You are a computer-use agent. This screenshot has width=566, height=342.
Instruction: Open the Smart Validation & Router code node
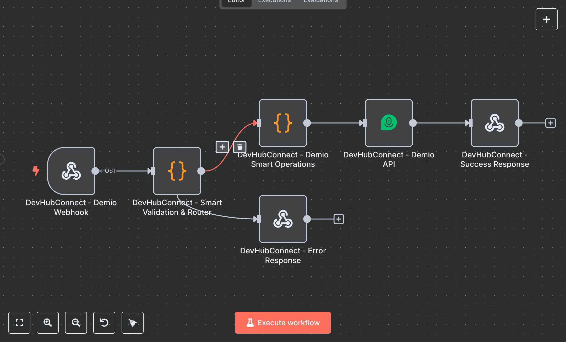(x=177, y=171)
